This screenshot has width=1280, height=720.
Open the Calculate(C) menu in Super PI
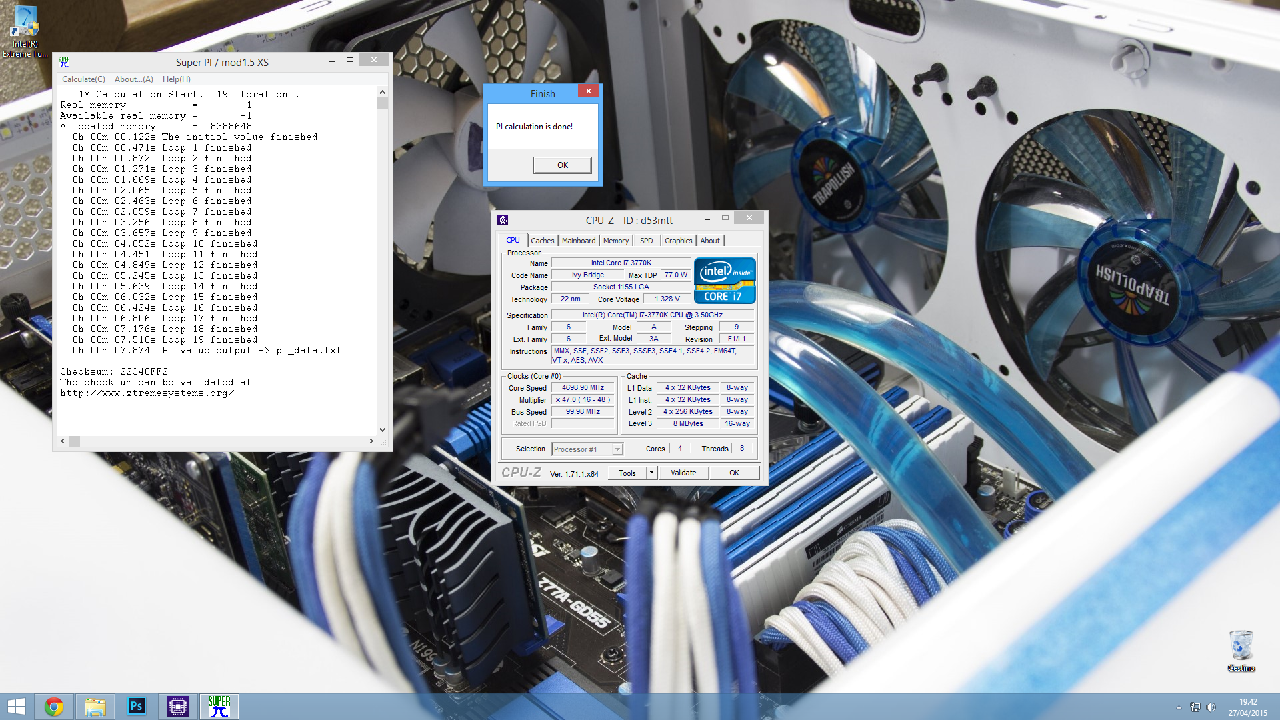(83, 79)
